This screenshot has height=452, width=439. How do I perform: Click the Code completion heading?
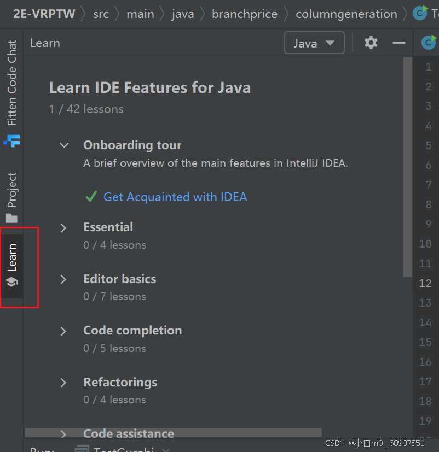point(132,331)
